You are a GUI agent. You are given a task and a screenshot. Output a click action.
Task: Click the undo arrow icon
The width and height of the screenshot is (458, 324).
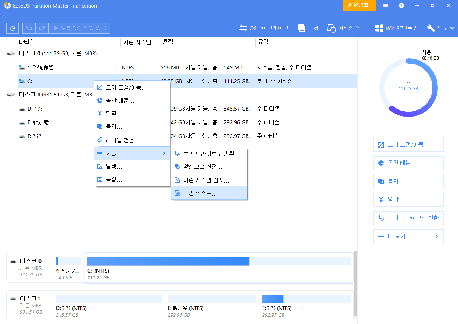(29, 28)
